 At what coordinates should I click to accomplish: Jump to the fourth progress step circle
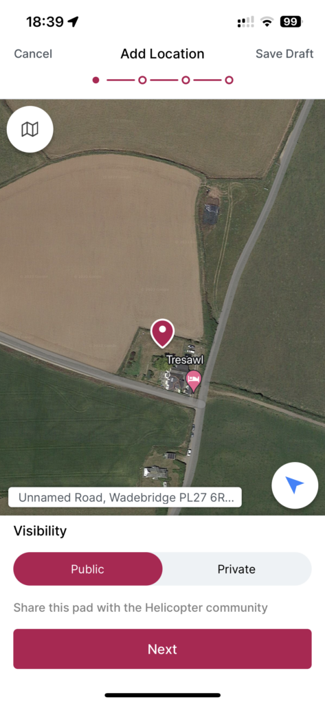click(x=229, y=80)
